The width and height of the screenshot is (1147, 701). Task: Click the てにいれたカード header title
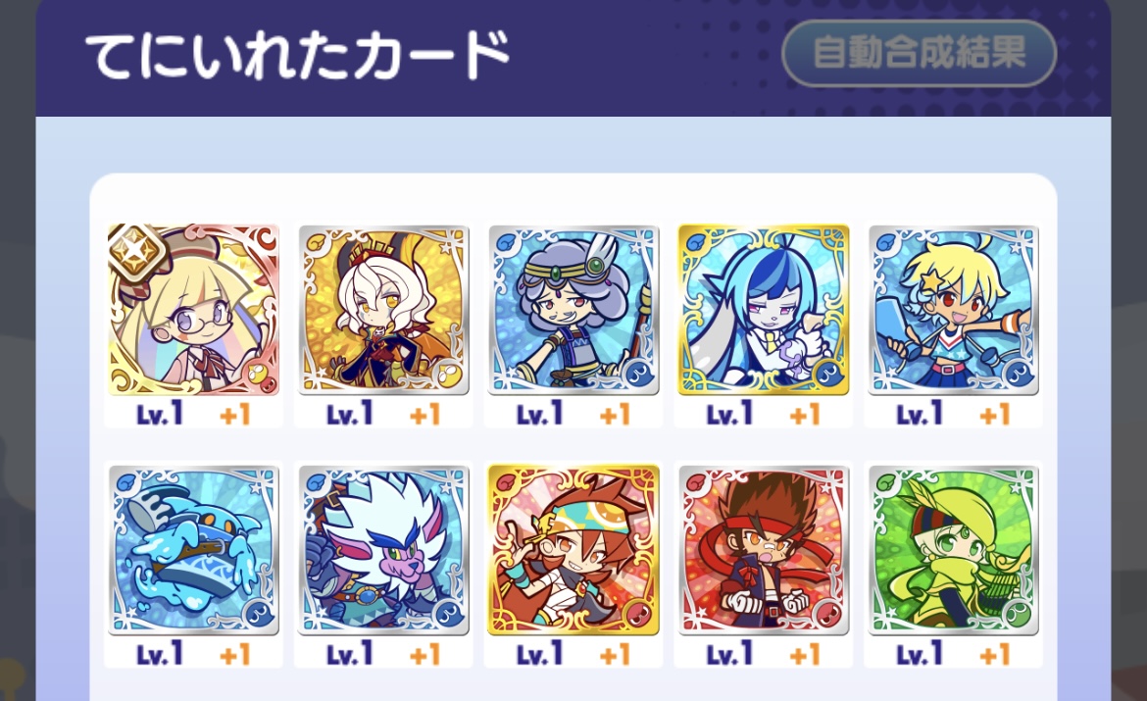click(297, 56)
